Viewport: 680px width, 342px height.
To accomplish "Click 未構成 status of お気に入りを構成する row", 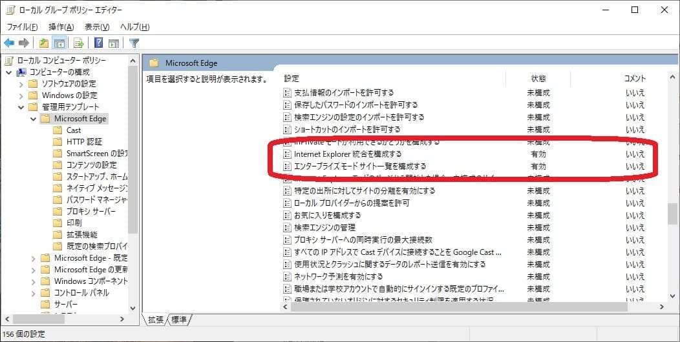I will [x=538, y=215].
